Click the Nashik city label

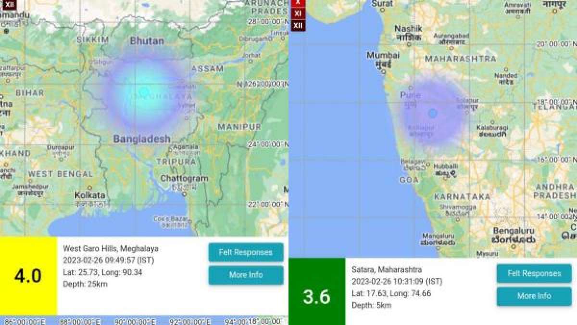click(408, 29)
